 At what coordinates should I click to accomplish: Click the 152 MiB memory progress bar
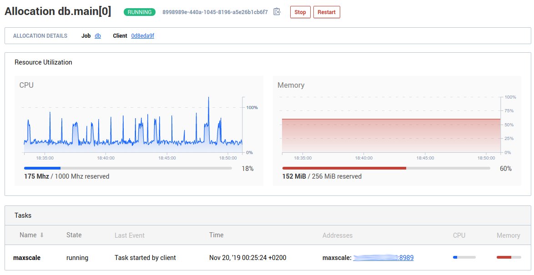pos(386,168)
